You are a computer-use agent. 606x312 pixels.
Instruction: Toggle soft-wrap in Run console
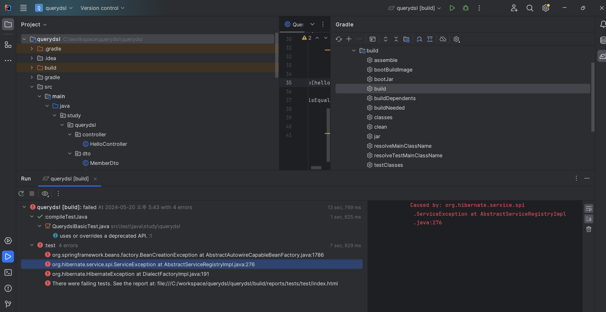point(589,209)
